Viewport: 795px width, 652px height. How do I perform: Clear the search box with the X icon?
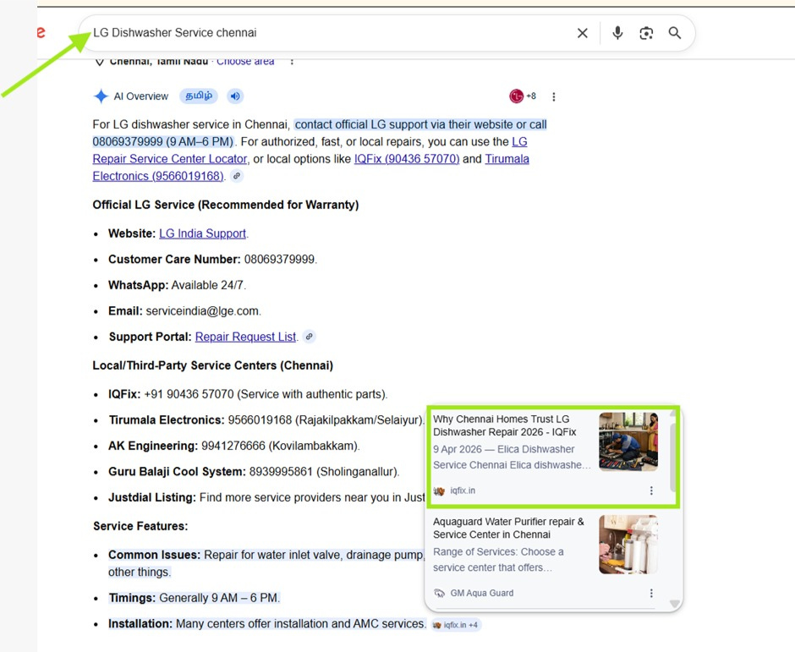(x=583, y=33)
